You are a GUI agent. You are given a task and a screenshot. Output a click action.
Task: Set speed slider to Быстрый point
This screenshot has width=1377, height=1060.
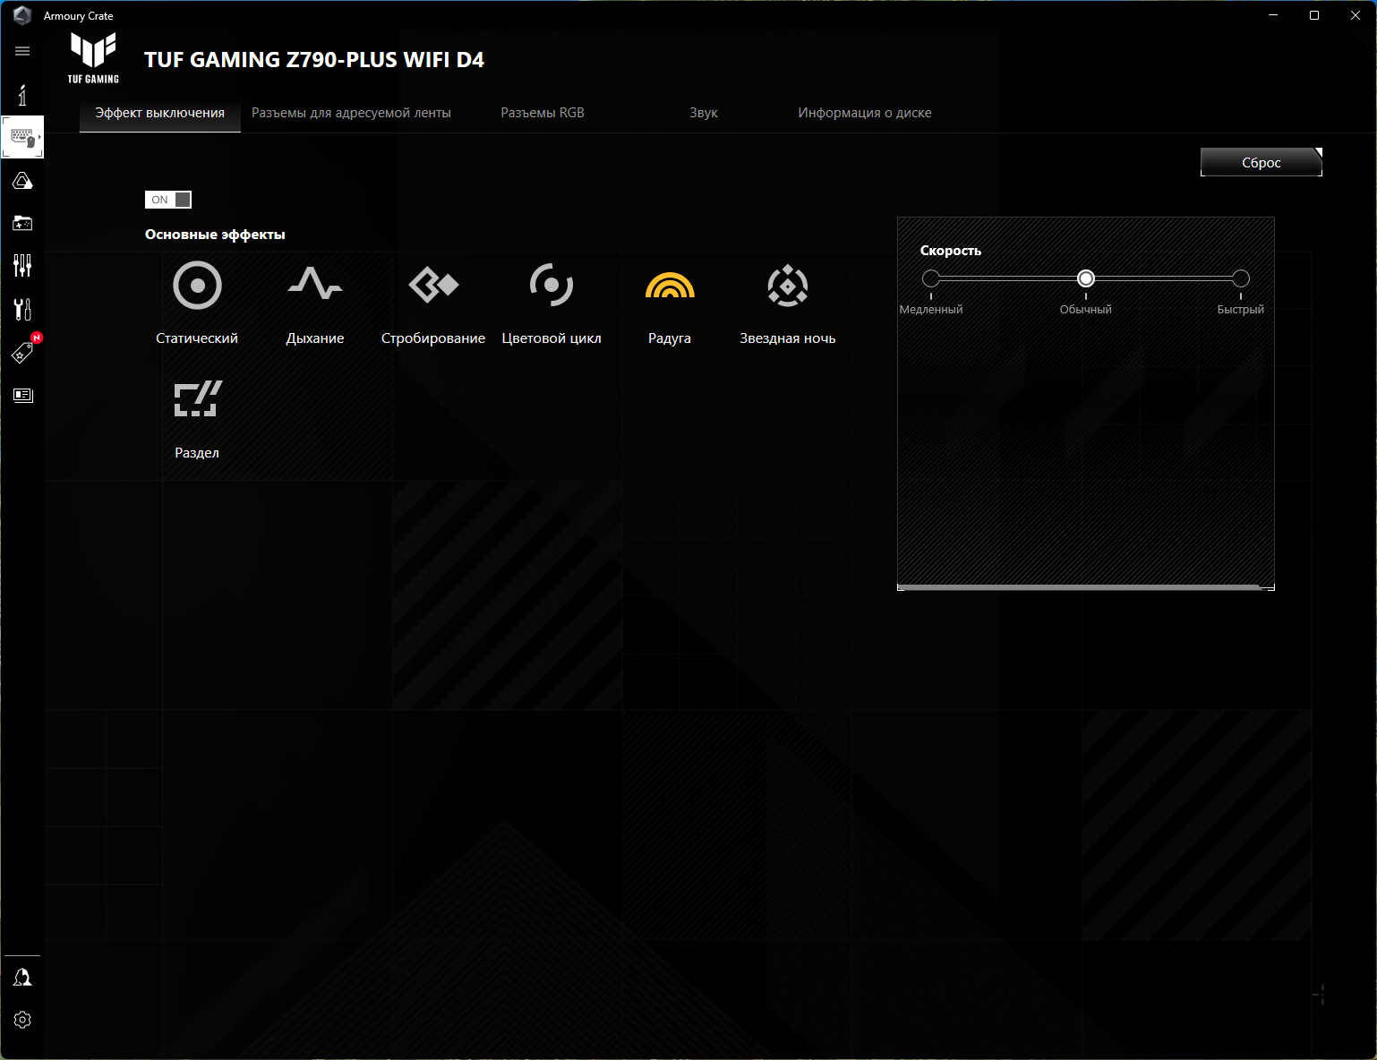pyautogui.click(x=1241, y=278)
